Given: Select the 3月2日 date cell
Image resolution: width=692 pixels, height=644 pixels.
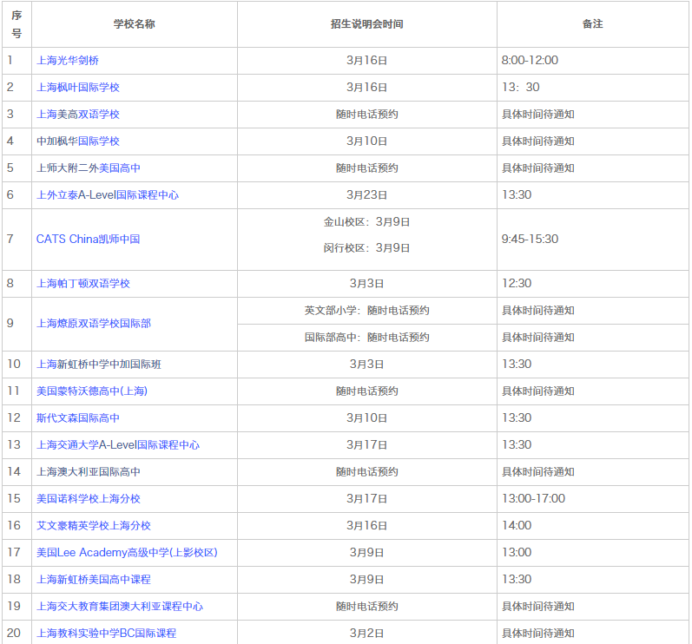Looking at the screenshot, I should point(366,633).
